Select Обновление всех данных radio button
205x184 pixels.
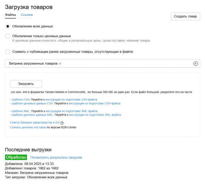click(8, 26)
